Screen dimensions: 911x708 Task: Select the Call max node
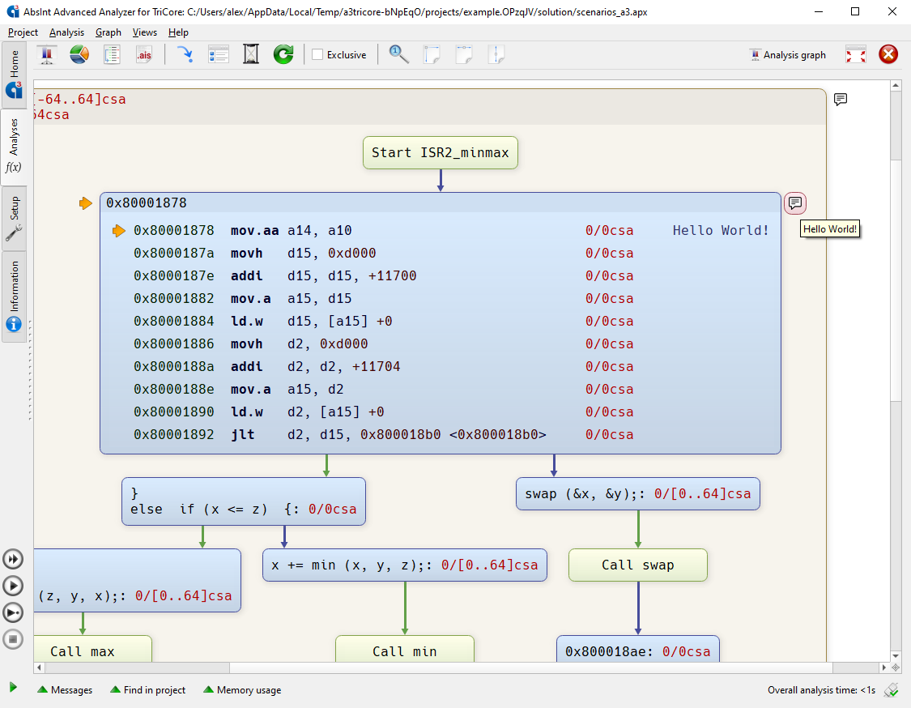coord(92,649)
